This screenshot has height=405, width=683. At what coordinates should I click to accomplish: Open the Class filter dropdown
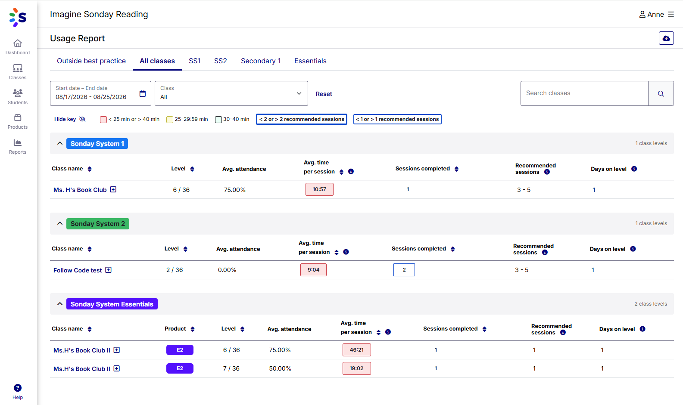click(x=231, y=93)
